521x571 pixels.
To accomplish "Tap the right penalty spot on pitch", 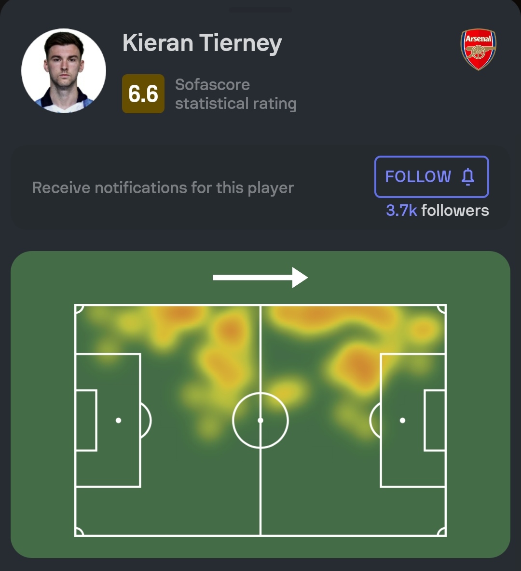I will click(x=402, y=420).
